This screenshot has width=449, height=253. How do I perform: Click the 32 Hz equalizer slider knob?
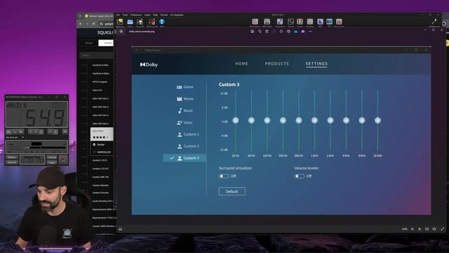[236, 120]
